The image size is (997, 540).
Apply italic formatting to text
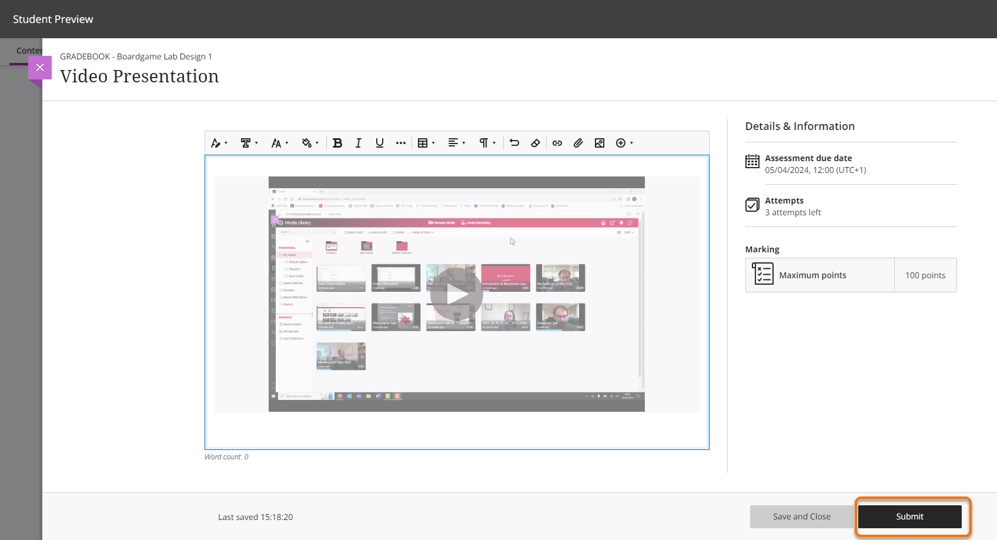[x=359, y=143]
